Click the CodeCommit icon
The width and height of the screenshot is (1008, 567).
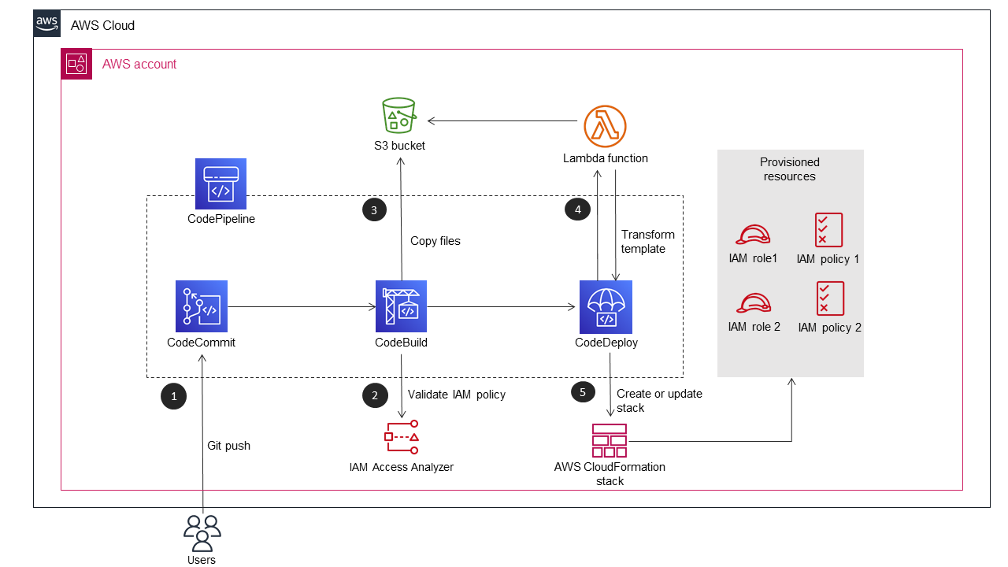(x=202, y=306)
